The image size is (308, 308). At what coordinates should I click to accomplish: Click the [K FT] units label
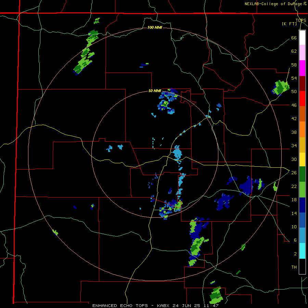[x=289, y=24]
